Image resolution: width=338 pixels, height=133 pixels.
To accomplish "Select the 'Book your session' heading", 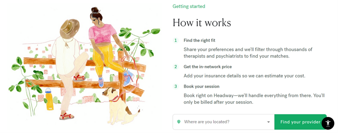I will [x=201, y=87].
